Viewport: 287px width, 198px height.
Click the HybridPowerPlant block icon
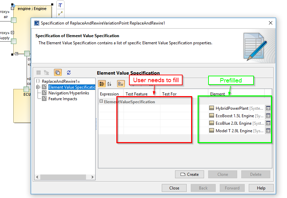click(x=212, y=108)
